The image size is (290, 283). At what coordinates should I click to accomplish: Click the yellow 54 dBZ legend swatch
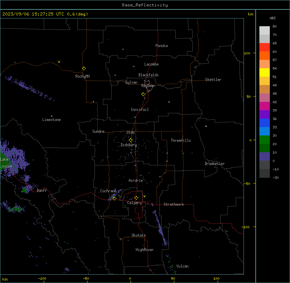tap(264, 72)
